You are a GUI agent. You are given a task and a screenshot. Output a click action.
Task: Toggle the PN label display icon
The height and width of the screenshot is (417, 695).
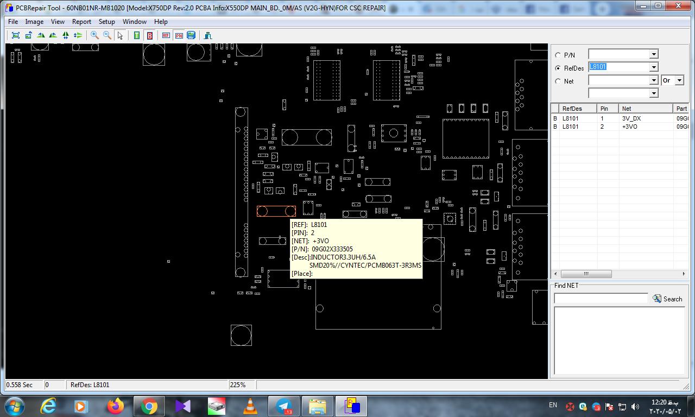tap(179, 35)
